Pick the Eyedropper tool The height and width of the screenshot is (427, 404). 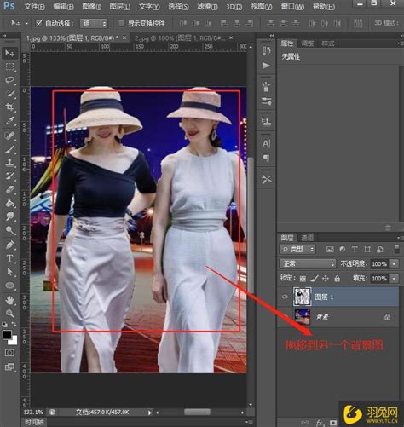click(x=10, y=120)
